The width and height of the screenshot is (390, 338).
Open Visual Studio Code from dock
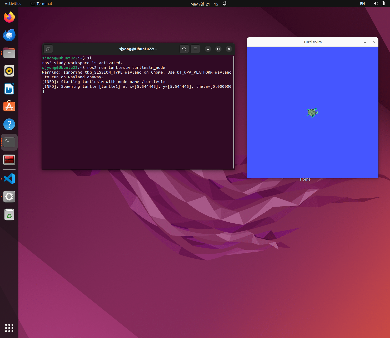pos(9,179)
